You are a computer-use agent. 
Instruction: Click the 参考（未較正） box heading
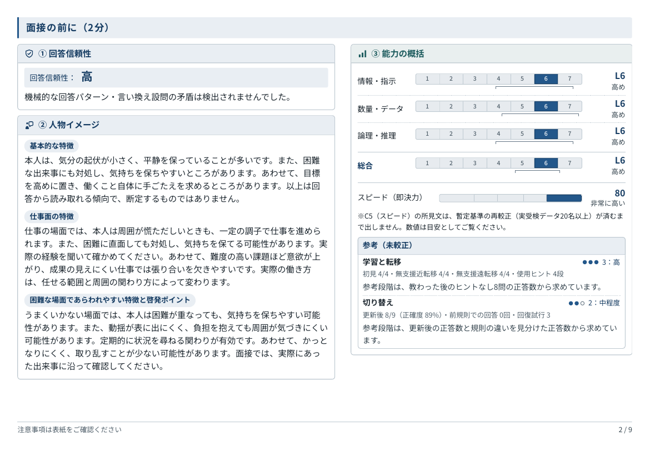pyautogui.click(x=387, y=245)
